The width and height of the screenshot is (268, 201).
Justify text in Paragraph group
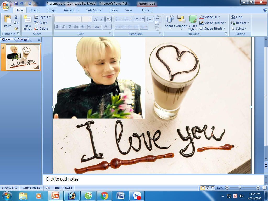click(136, 26)
